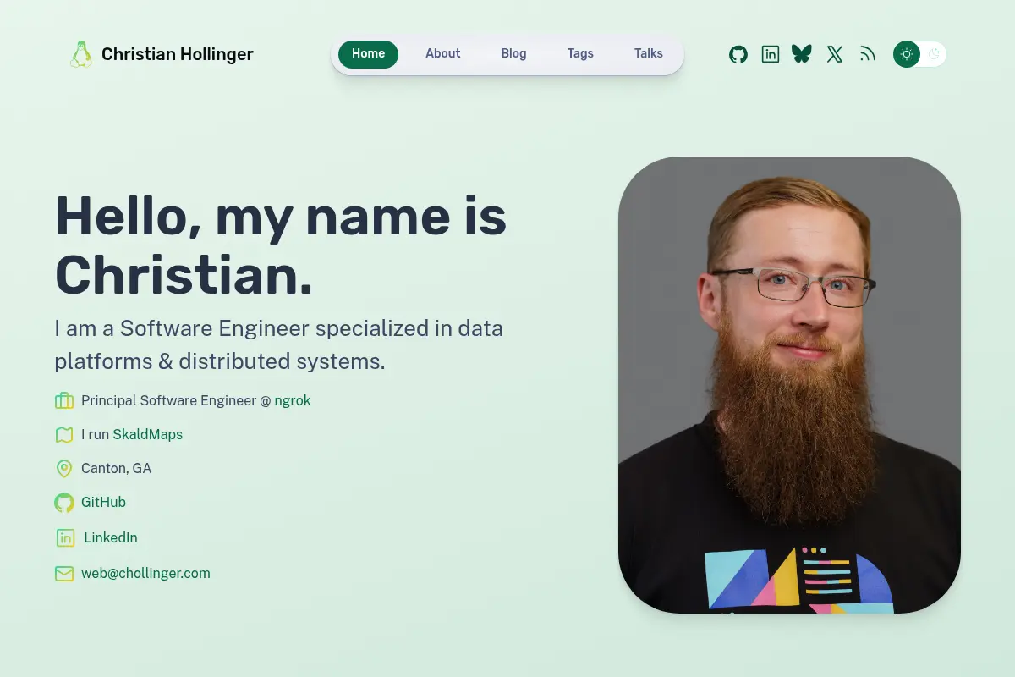Viewport: 1015px width, 677px height.
Task: Navigate to Tags
Action: click(580, 53)
